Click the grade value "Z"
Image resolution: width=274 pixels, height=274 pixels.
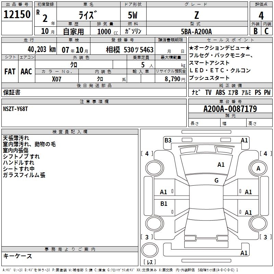(197, 15)
